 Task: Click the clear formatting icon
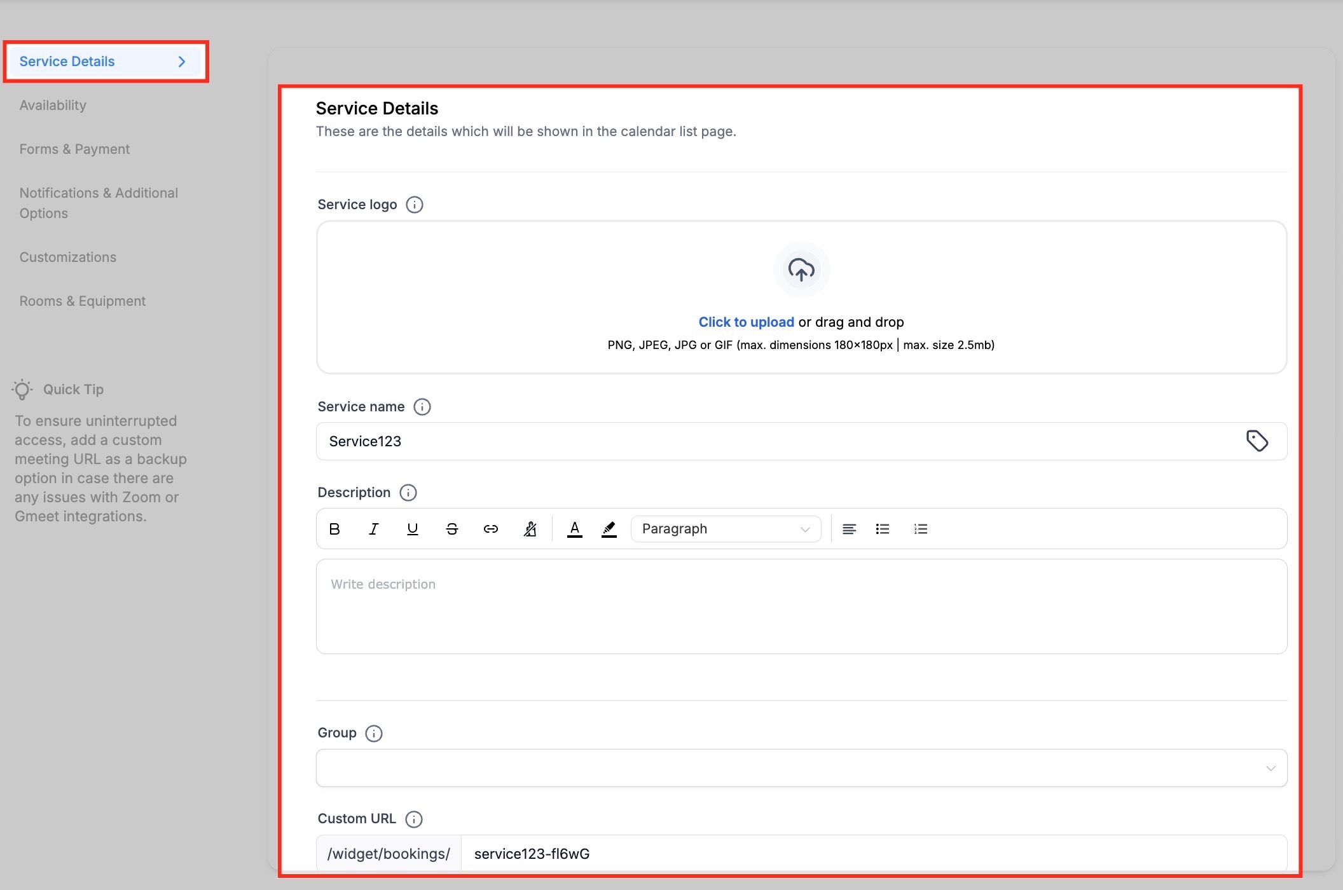530,529
